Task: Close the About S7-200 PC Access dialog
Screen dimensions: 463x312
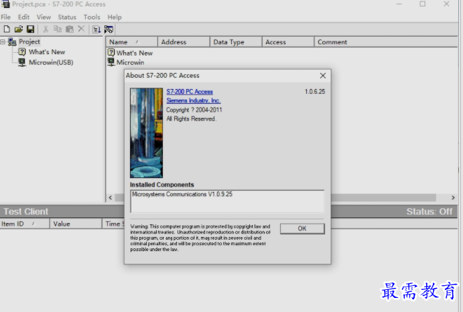Action: tap(323, 76)
